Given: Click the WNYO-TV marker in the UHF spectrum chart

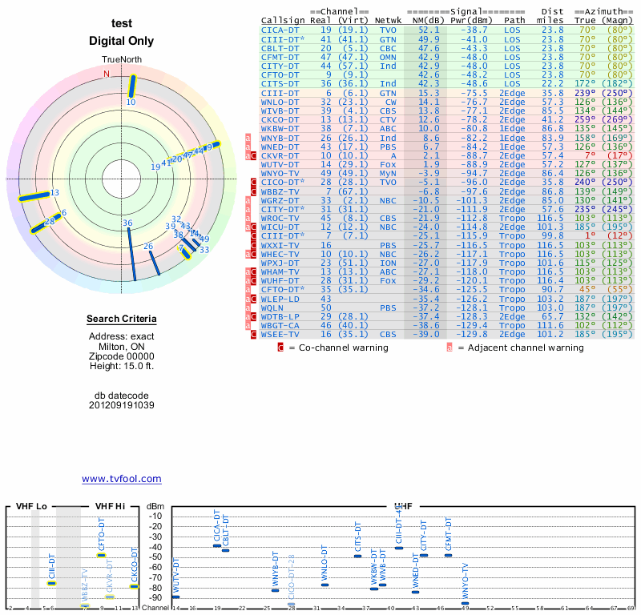Looking at the screenshot, I should pos(465,603).
